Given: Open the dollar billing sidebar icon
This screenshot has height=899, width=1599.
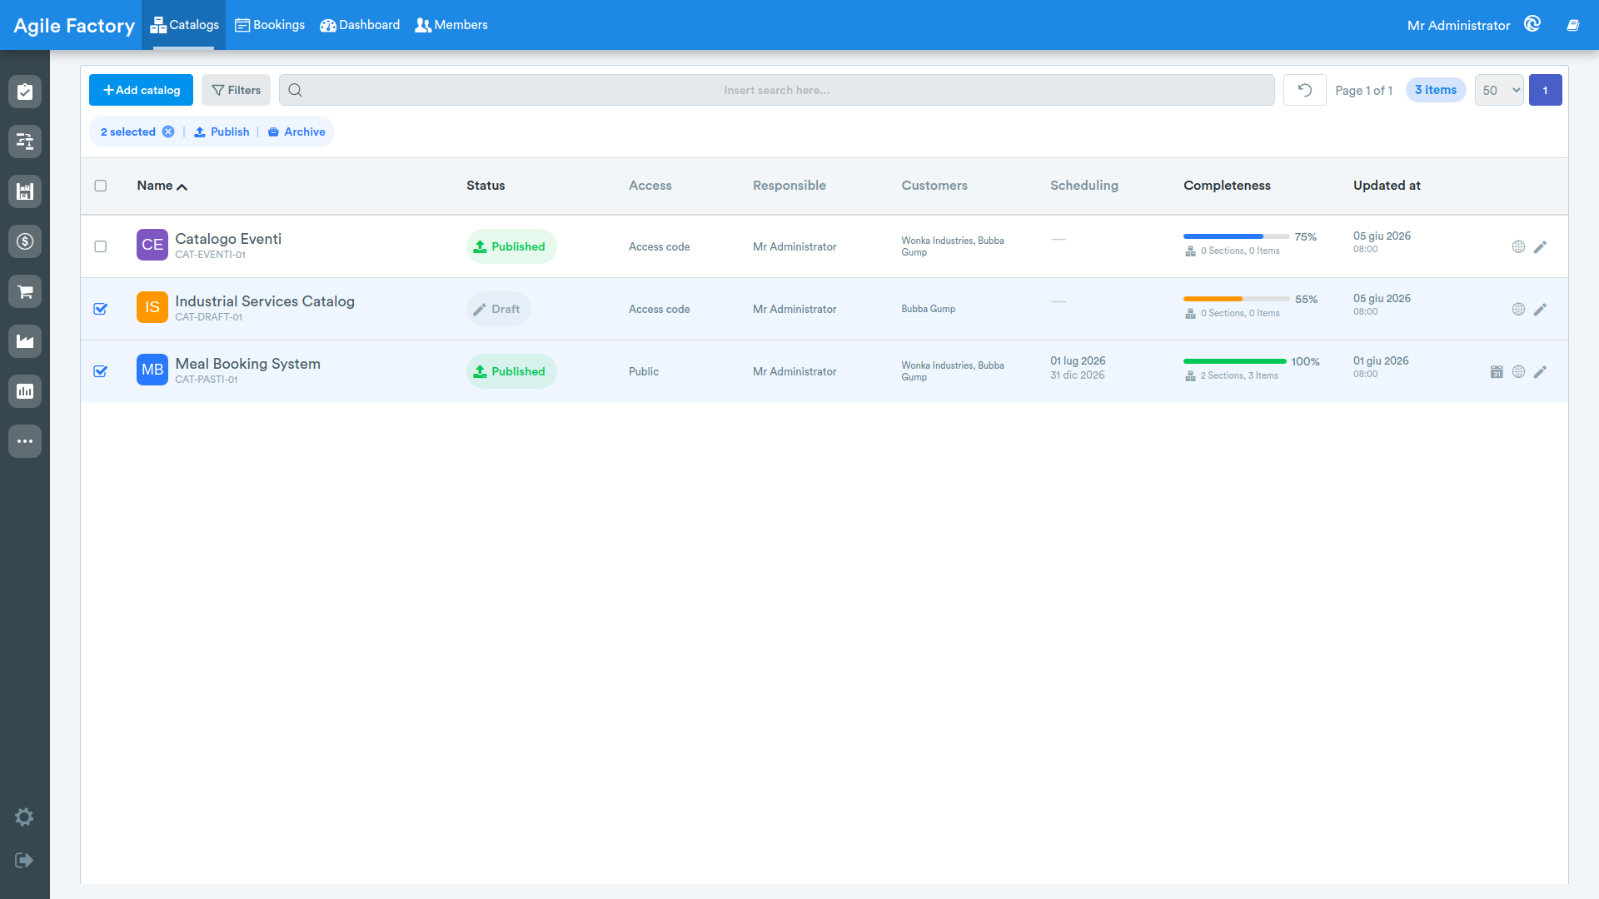Looking at the screenshot, I should click(25, 241).
